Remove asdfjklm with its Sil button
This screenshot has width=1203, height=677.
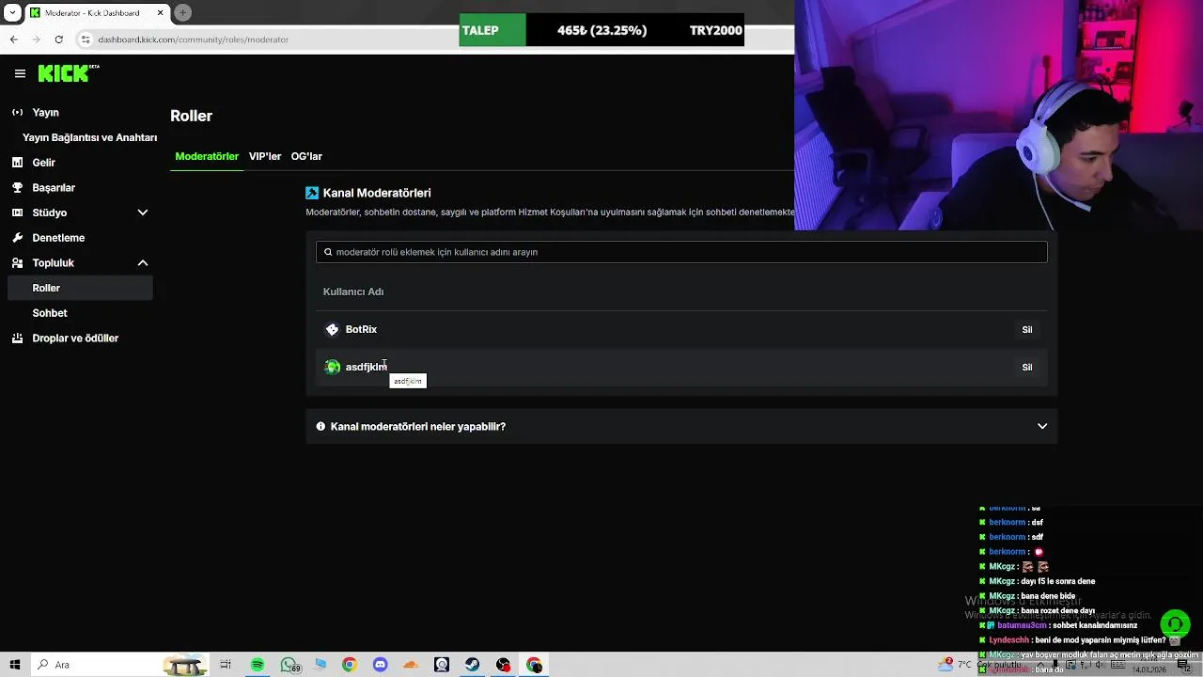(1026, 367)
